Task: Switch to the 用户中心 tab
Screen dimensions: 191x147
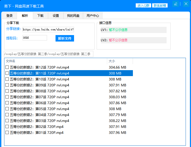Action: 93,16
